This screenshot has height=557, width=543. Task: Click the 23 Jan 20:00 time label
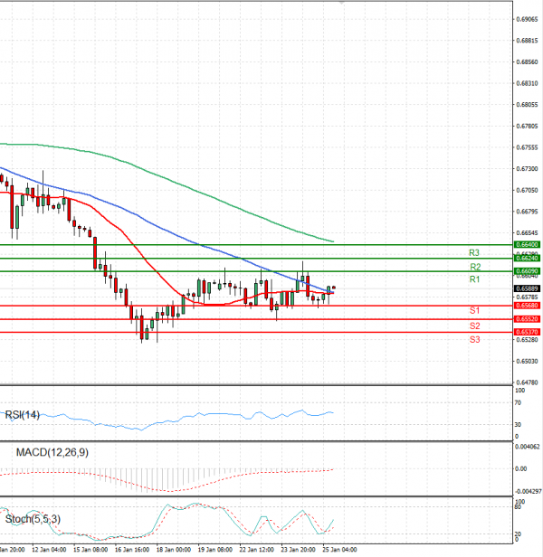point(298,550)
